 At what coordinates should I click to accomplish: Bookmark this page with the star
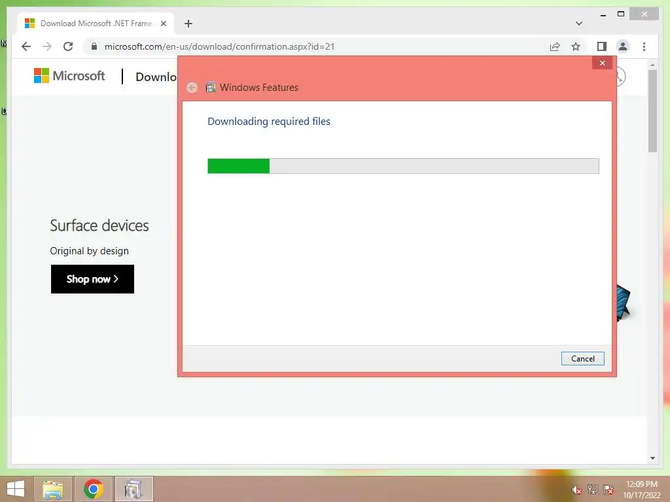[576, 46]
